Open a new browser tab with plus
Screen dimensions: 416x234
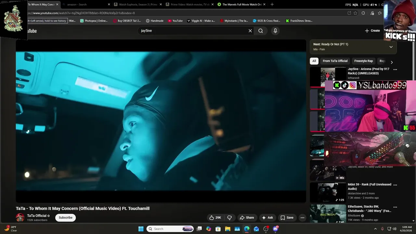pos(272,4)
